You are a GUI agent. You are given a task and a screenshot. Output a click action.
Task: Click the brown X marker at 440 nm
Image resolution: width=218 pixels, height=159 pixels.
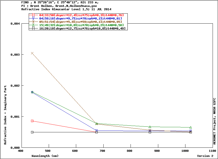click(x=32, y=53)
